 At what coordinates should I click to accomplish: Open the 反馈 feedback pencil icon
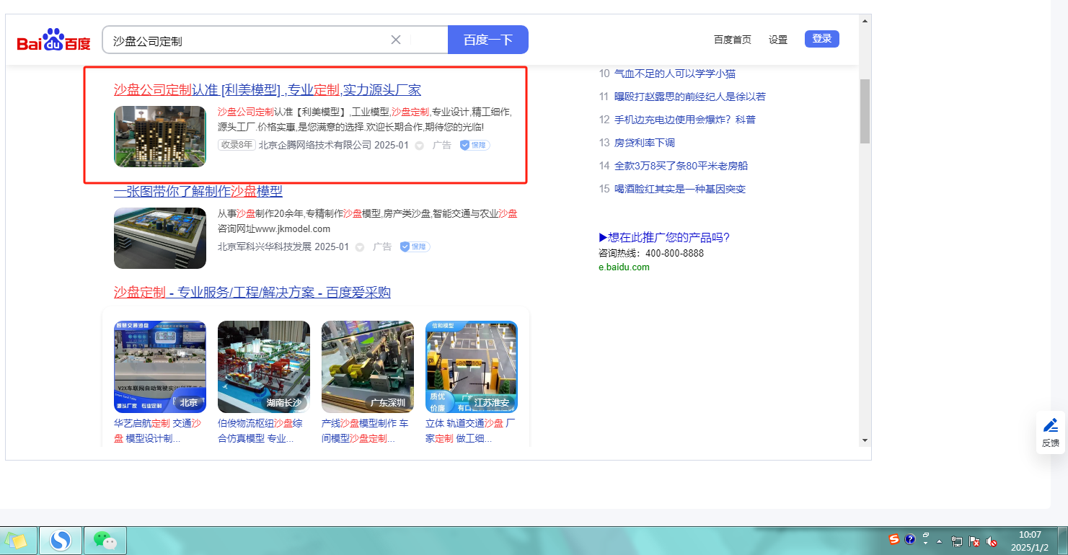[1051, 425]
